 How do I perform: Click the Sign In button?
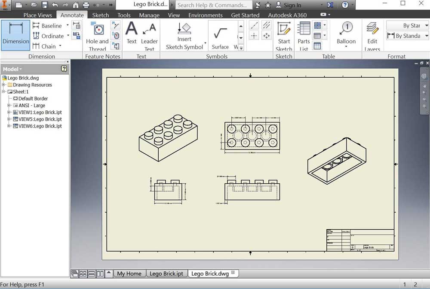coord(289,5)
